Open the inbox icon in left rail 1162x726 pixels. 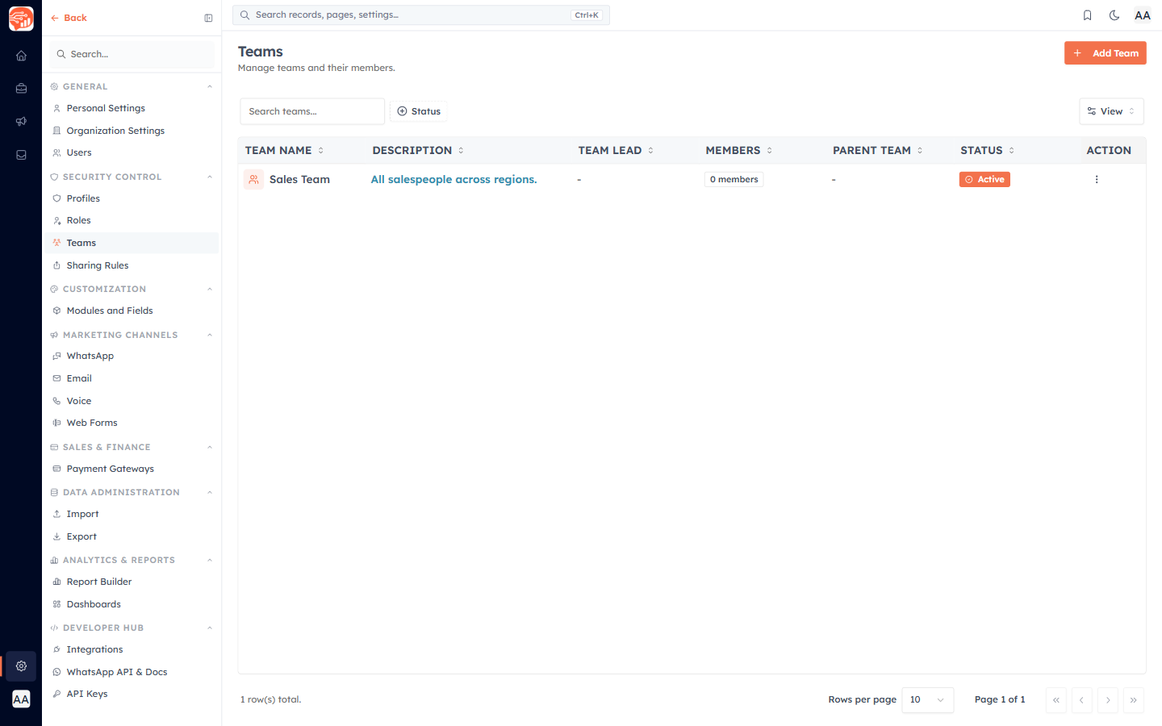point(21,155)
